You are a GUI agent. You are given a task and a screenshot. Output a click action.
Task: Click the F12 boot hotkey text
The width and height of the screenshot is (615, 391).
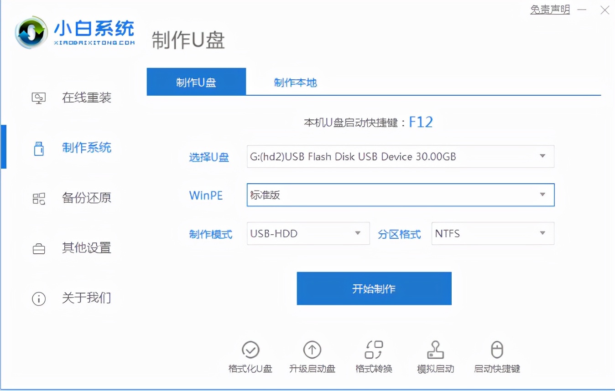click(x=421, y=122)
